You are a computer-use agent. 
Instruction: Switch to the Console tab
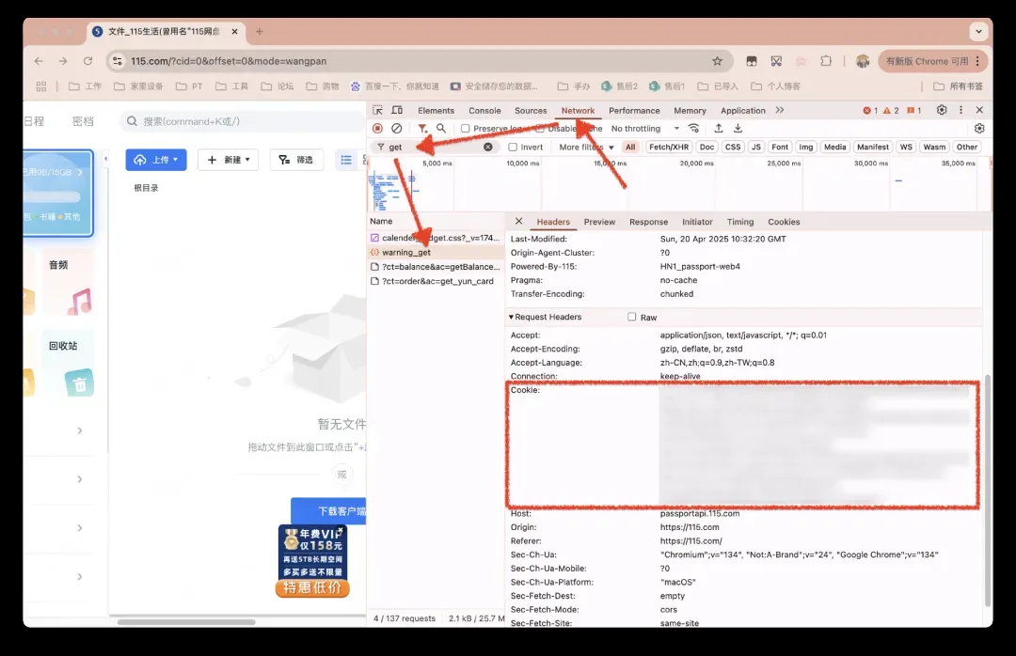484,111
